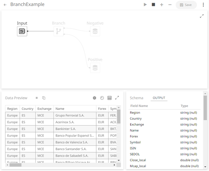The height and width of the screenshot is (171, 209).
Task: Click the plus icon in the top toolbar
Action: click(162, 5)
